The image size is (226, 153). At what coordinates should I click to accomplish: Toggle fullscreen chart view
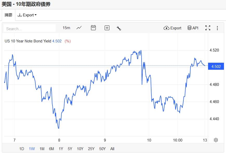tap(208, 28)
